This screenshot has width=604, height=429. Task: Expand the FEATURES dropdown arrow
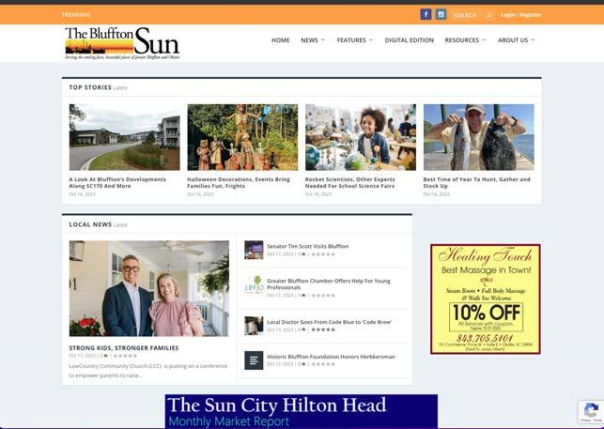[x=371, y=39]
